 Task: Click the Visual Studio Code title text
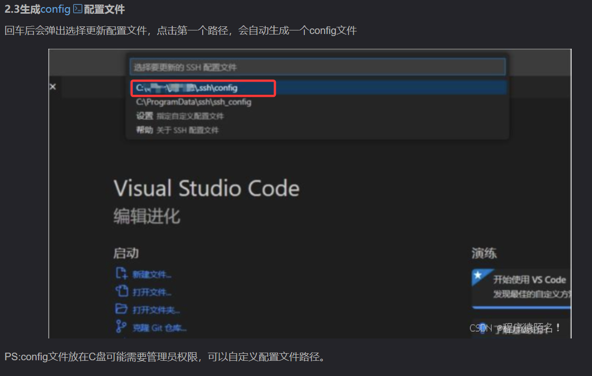[206, 188]
